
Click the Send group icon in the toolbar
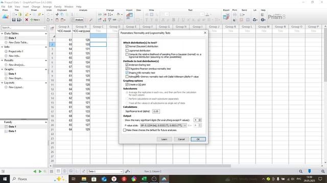pyautogui.click(x=242, y=15)
